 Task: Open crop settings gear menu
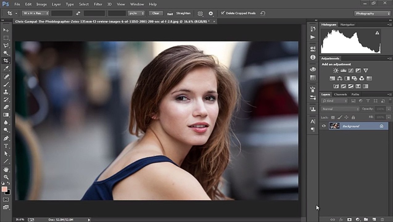(211, 13)
